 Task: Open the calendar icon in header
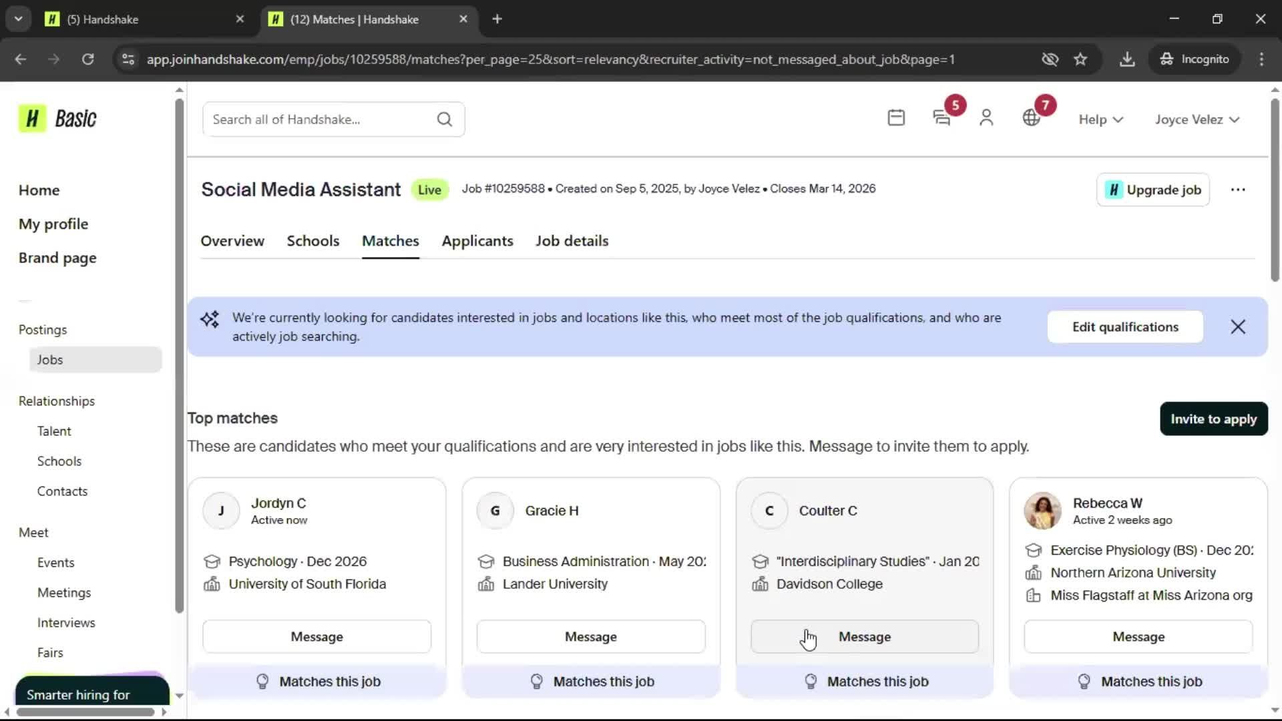click(896, 118)
